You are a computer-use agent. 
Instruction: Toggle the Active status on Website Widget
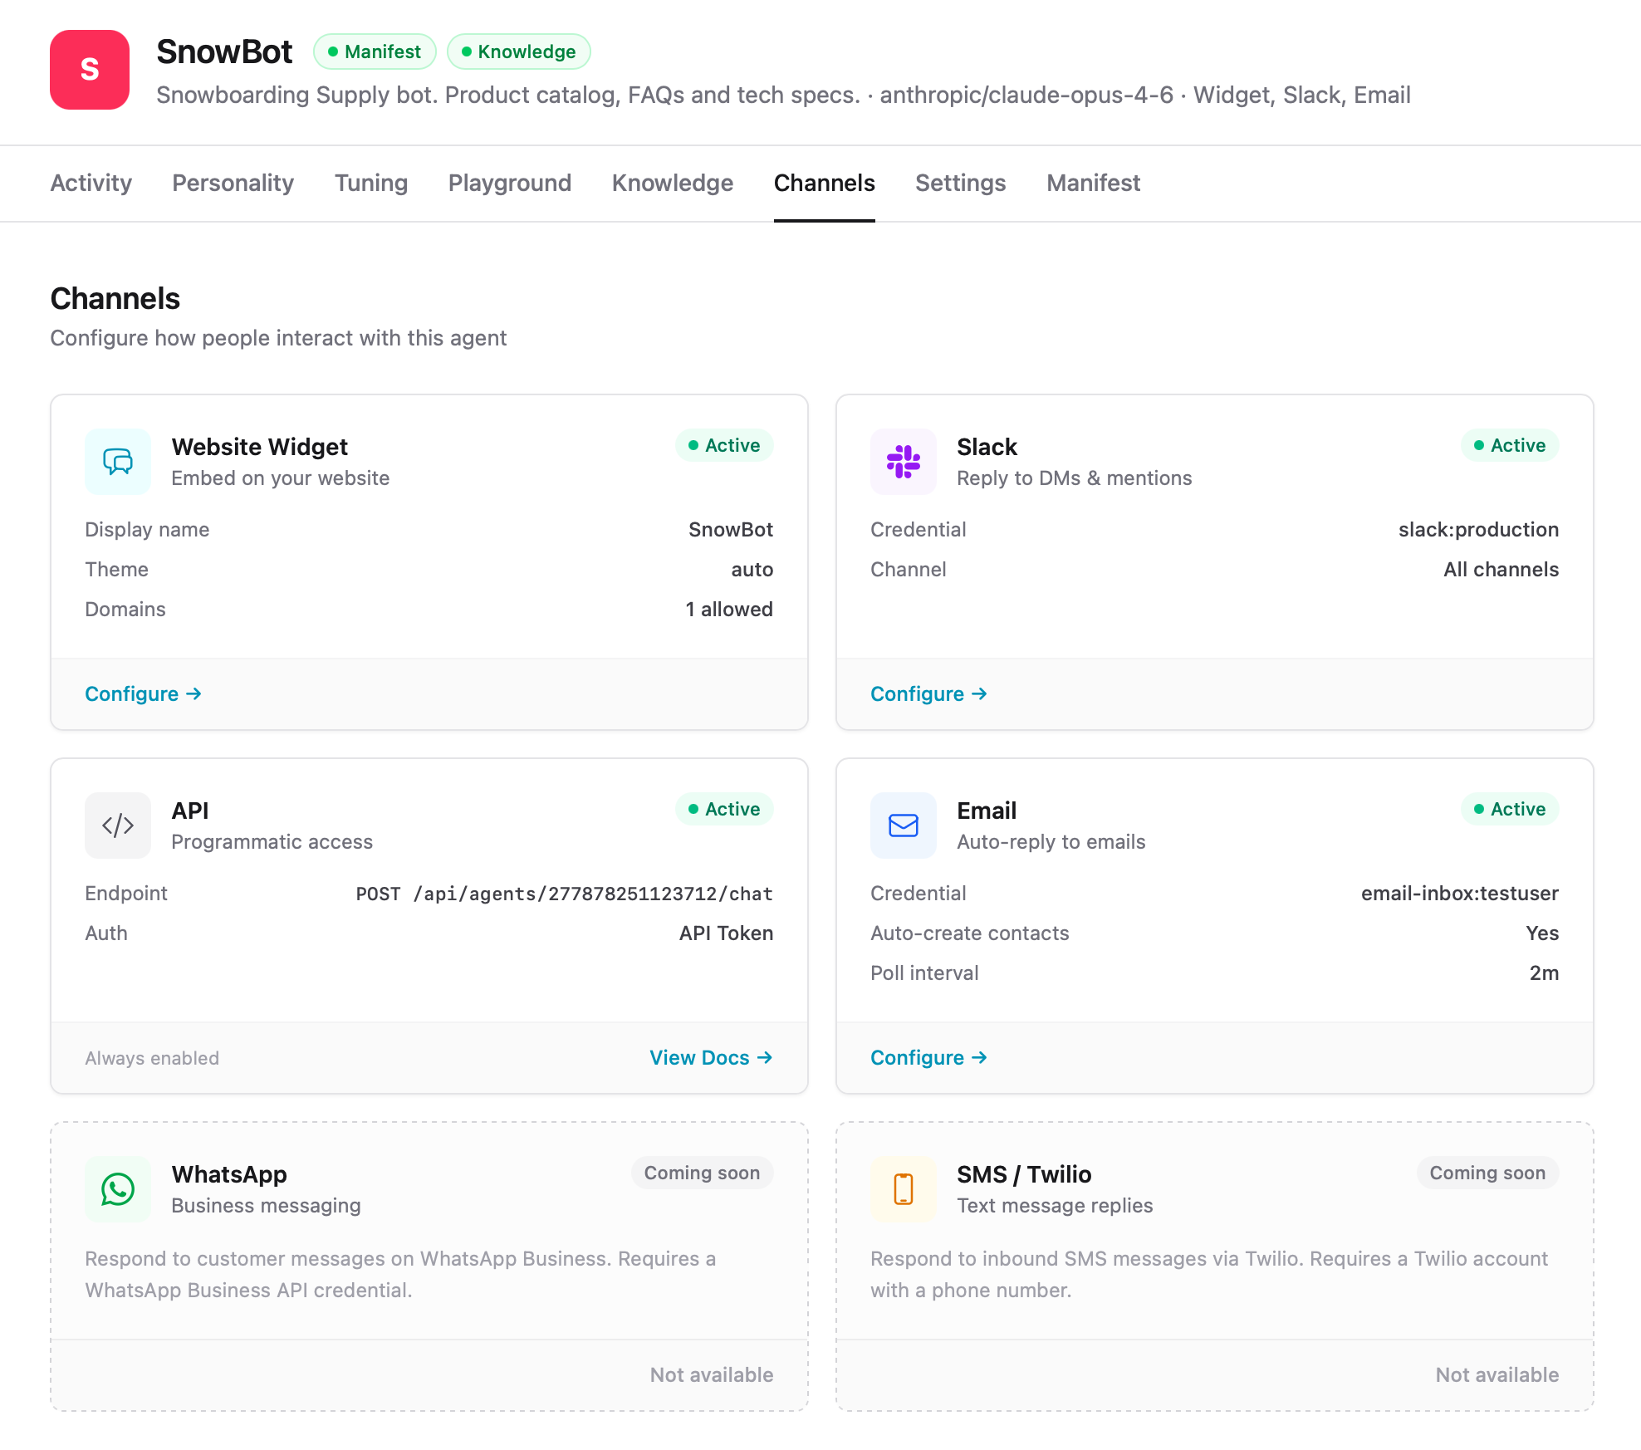(x=724, y=445)
